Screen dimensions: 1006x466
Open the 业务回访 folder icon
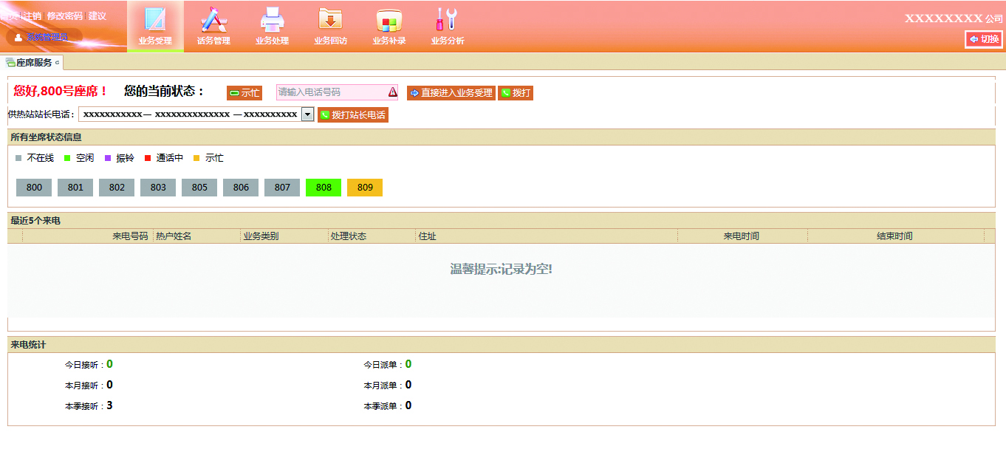click(330, 20)
